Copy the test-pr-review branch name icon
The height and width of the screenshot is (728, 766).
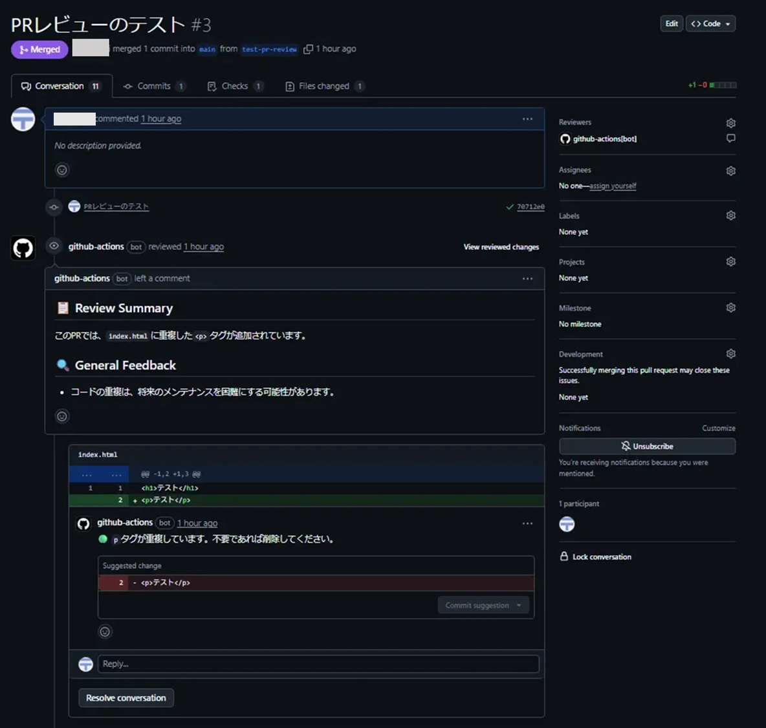click(309, 49)
